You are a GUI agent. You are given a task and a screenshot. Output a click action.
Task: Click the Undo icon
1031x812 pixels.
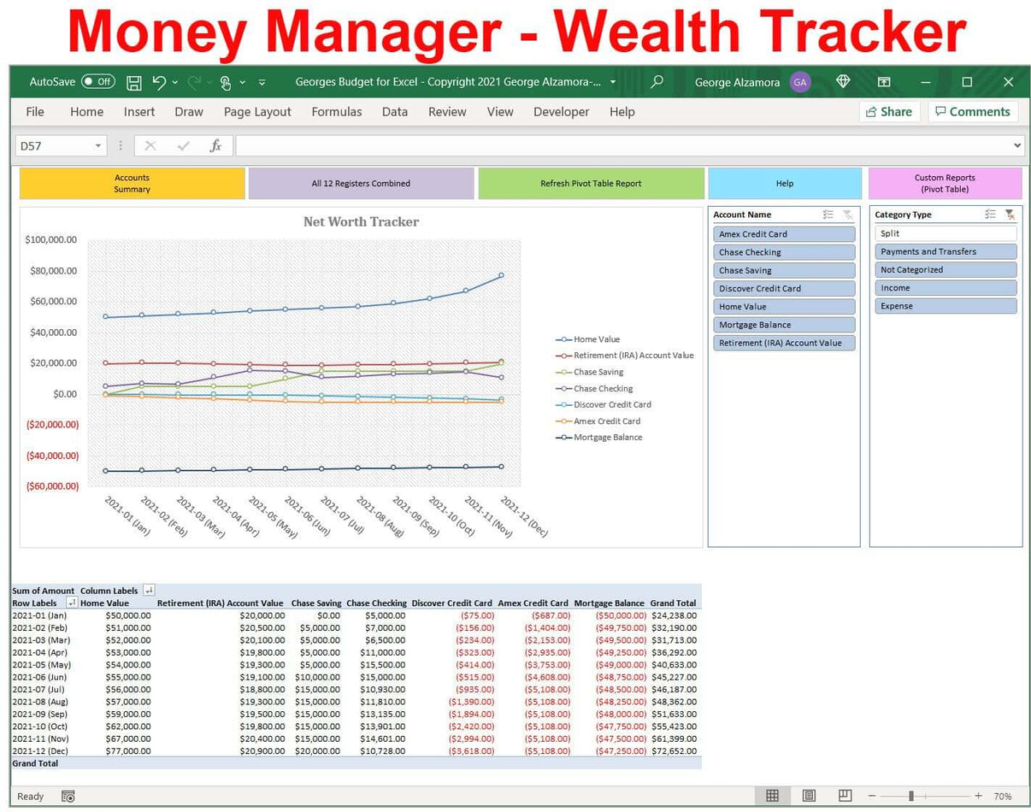(159, 82)
